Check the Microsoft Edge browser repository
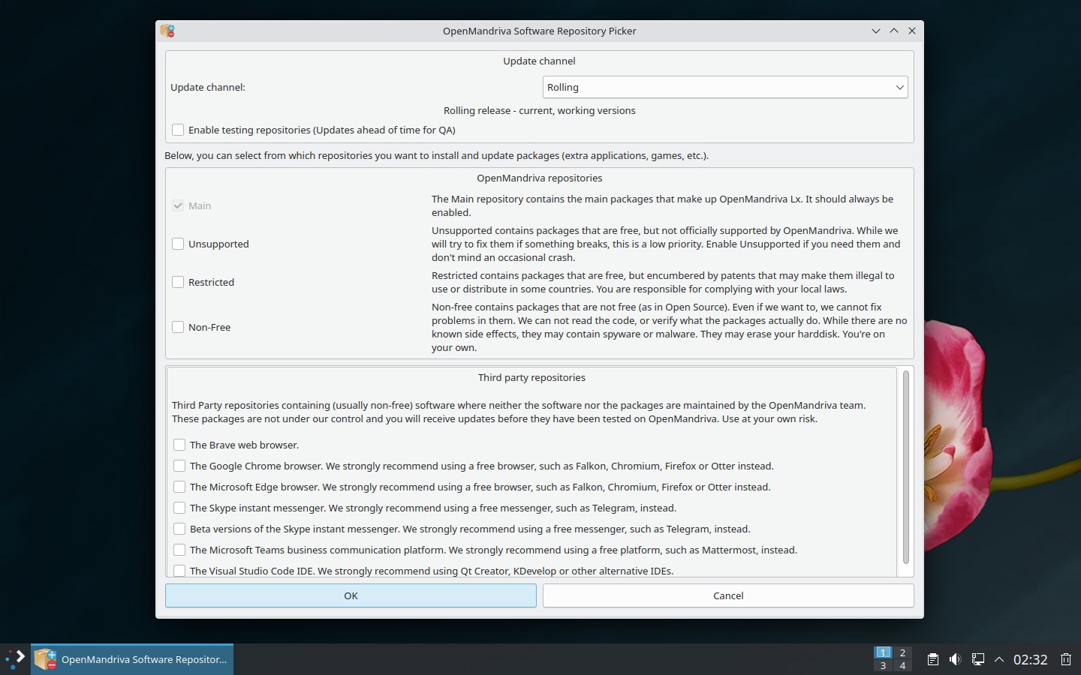The height and width of the screenshot is (675, 1081). click(x=179, y=487)
